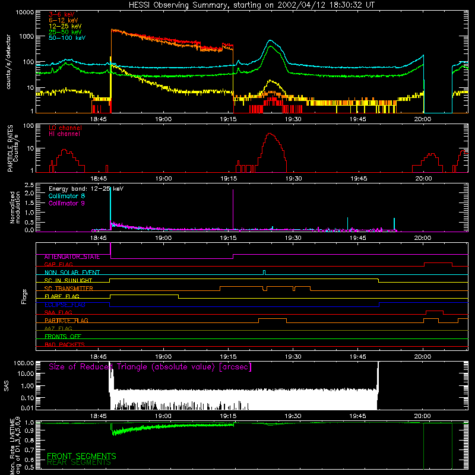Click the NON_SOLAR_EVENT pulse near 19:23

pyautogui.click(x=264, y=273)
